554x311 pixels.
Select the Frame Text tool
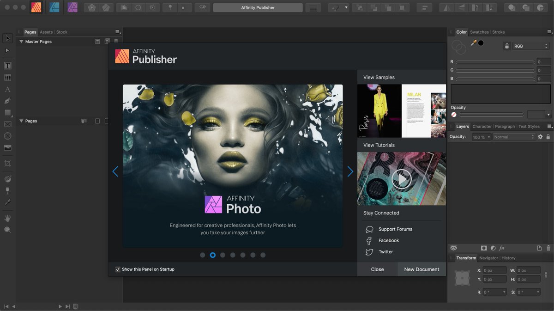click(x=7, y=66)
